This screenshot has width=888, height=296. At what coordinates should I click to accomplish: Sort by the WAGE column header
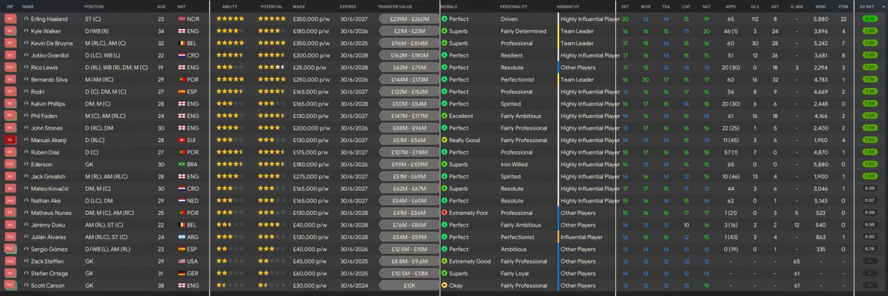(x=299, y=6)
